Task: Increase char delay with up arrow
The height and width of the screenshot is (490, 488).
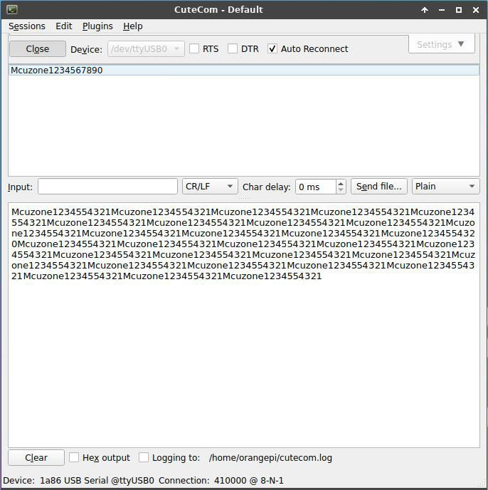Action: [341, 183]
